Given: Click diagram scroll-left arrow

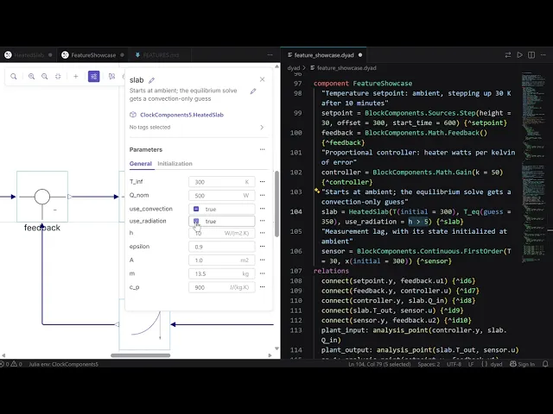Looking at the screenshot, I should point(3,355).
